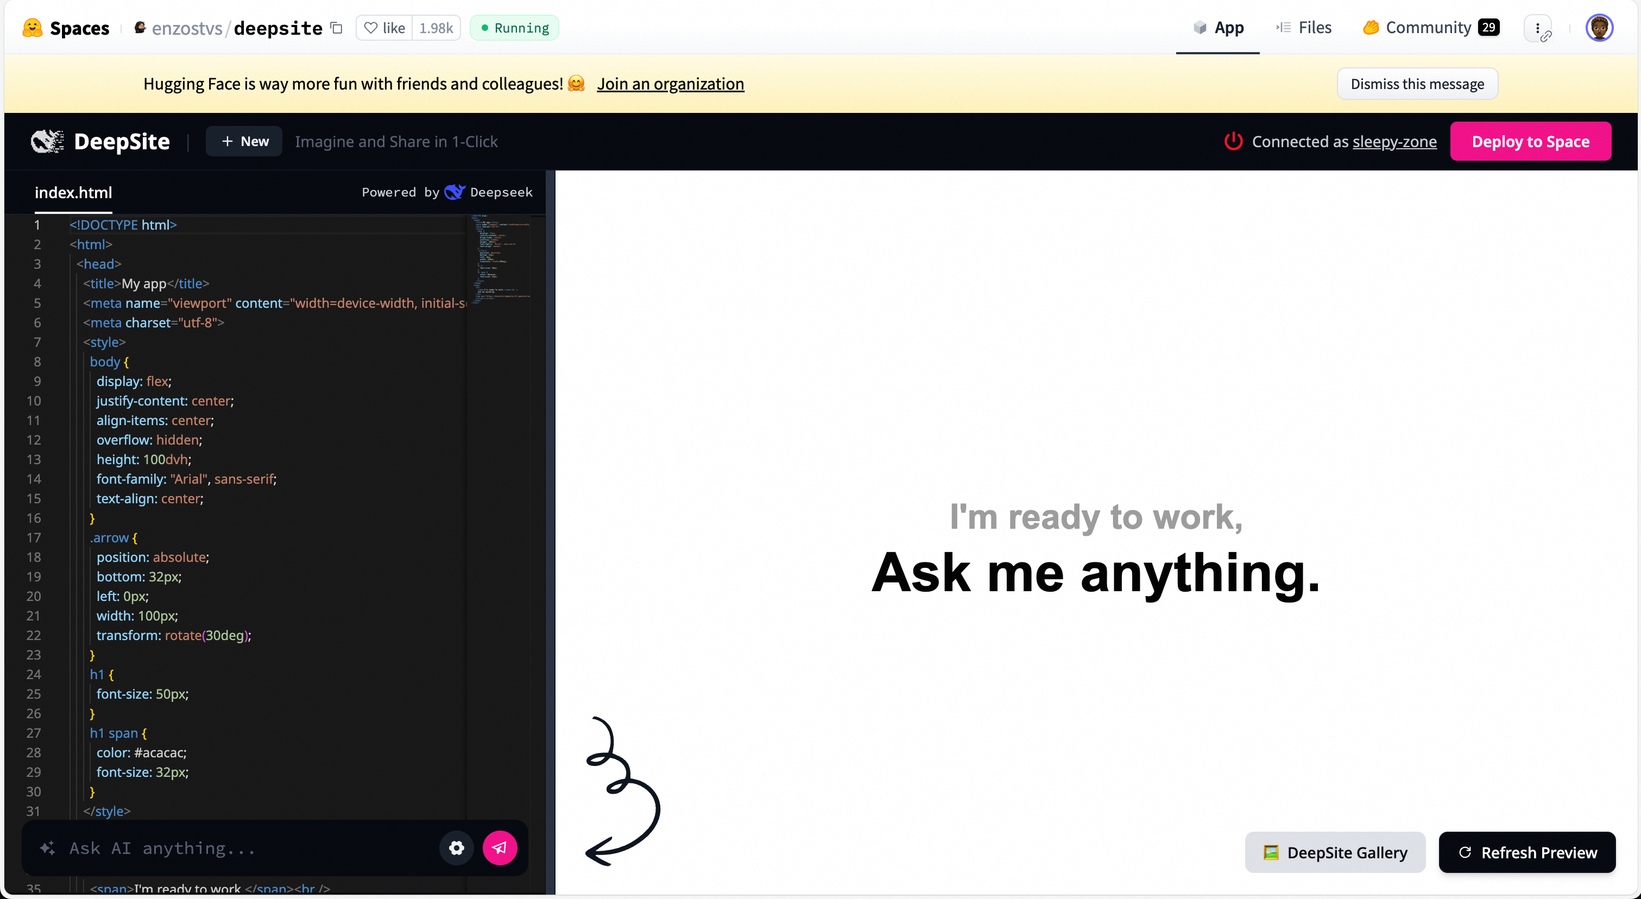Click the 'transform: rotate(30deg)' line
1641x899 pixels.
click(173, 635)
